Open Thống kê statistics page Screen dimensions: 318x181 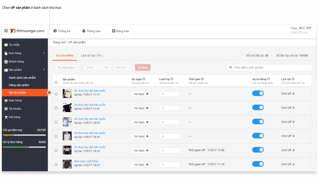click(x=62, y=31)
